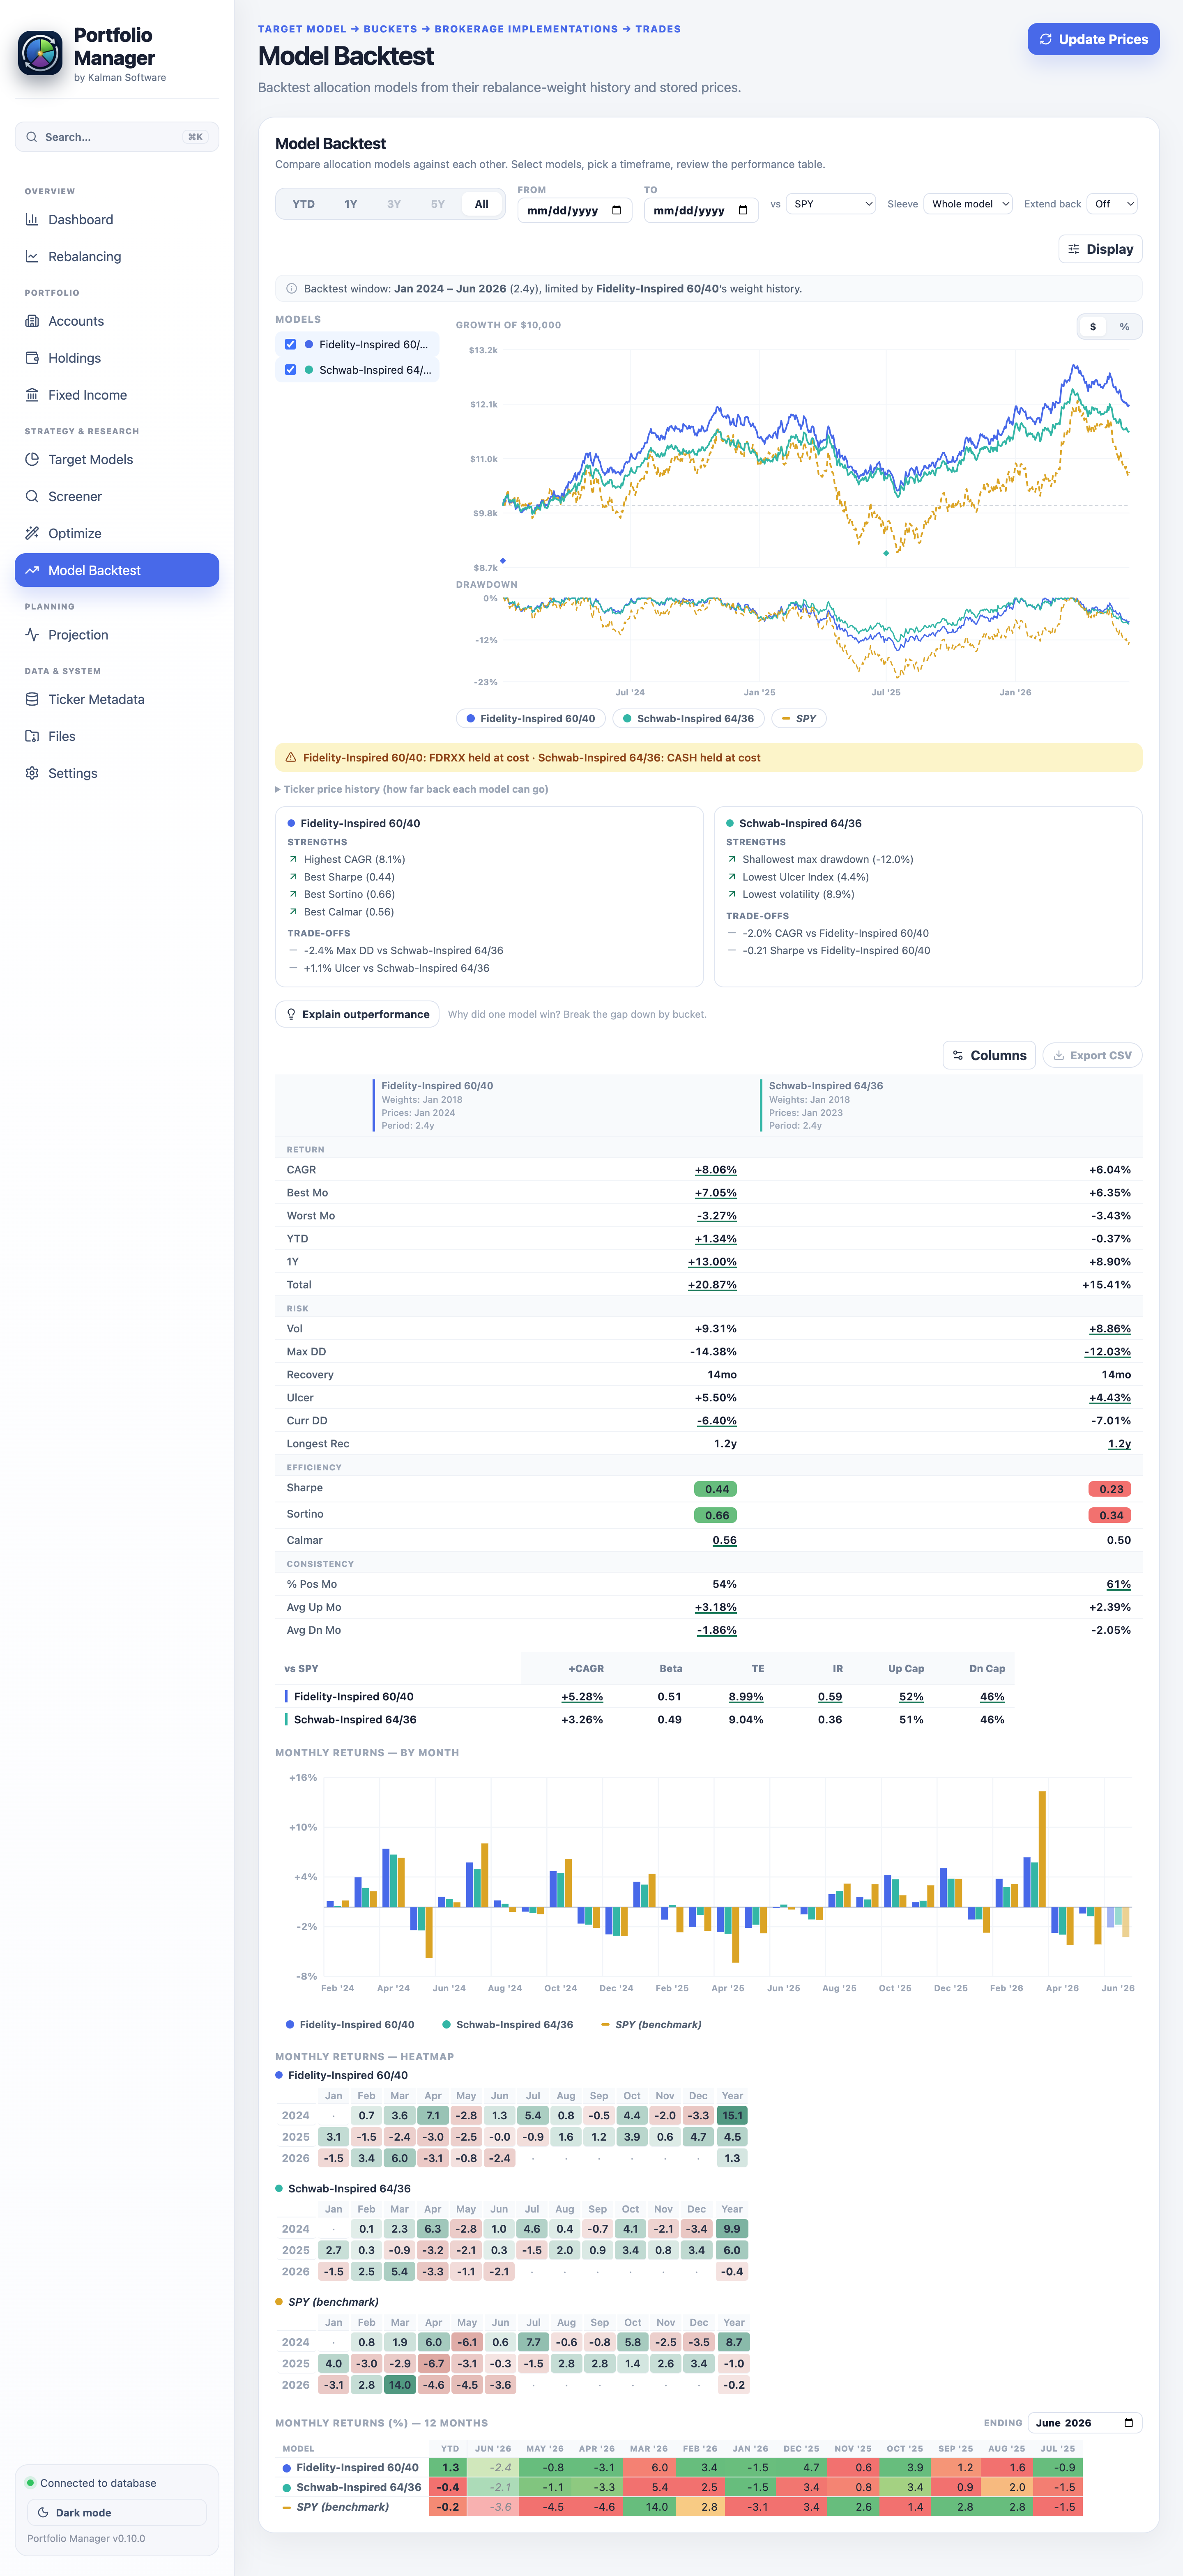Click Fidelity 2024 Year heatmap cell 15.1
Image resolution: width=1183 pixels, height=2576 pixels.
(732, 2116)
